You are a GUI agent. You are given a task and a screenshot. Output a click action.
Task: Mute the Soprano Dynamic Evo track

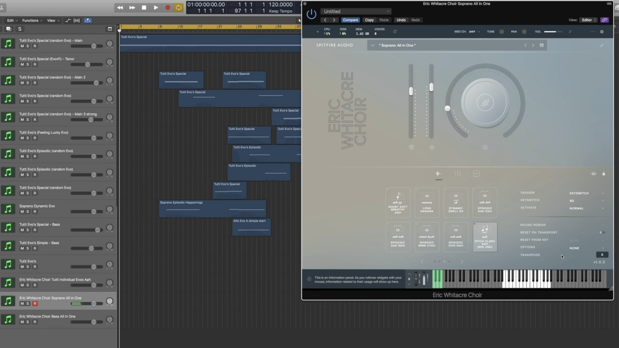click(x=22, y=212)
